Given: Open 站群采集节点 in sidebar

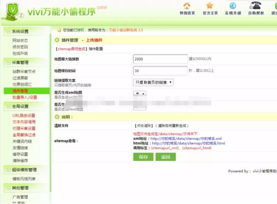Looking at the screenshot, I should pos(24,71).
